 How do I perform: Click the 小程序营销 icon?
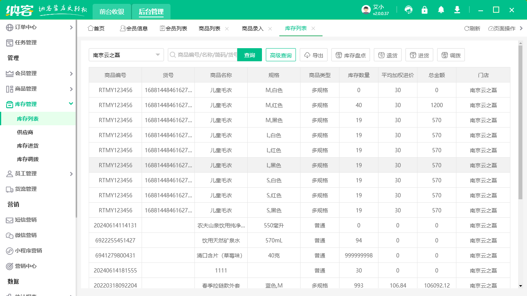pyautogui.click(x=10, y=251)
